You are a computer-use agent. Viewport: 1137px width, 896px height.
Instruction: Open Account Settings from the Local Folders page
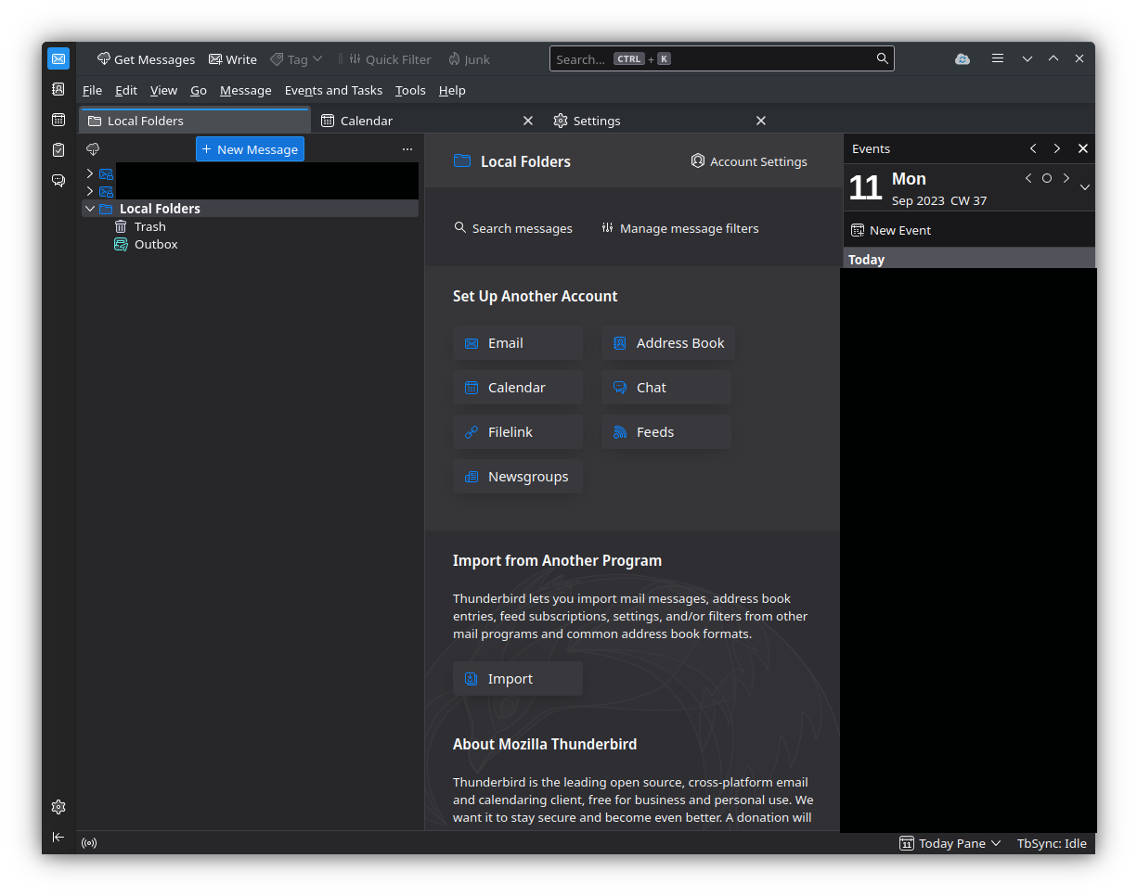click(748, 160)
